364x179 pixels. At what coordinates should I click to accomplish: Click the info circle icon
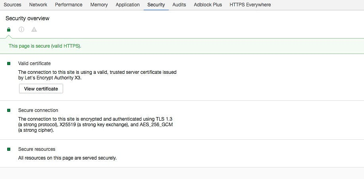[x=21, y=30]
